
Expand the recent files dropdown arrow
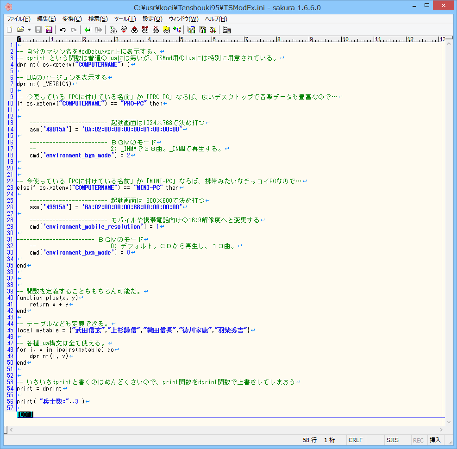(29, 30)
